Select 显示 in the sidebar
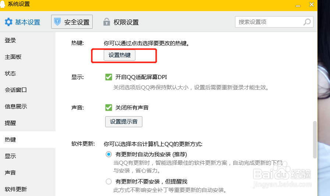The height and width of the screenshot is (196, 330). (x=28, y=156)
